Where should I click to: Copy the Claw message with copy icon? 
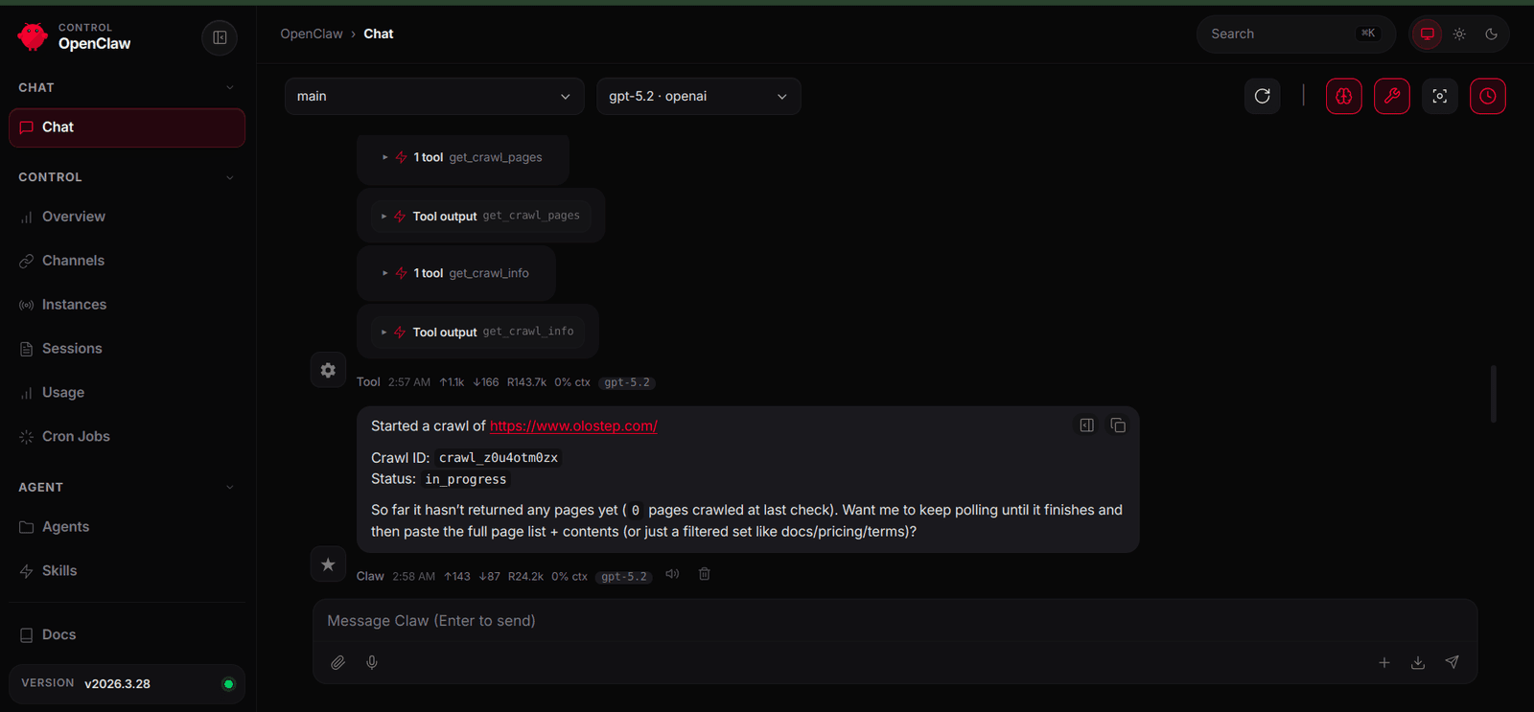pos(1118,425)
